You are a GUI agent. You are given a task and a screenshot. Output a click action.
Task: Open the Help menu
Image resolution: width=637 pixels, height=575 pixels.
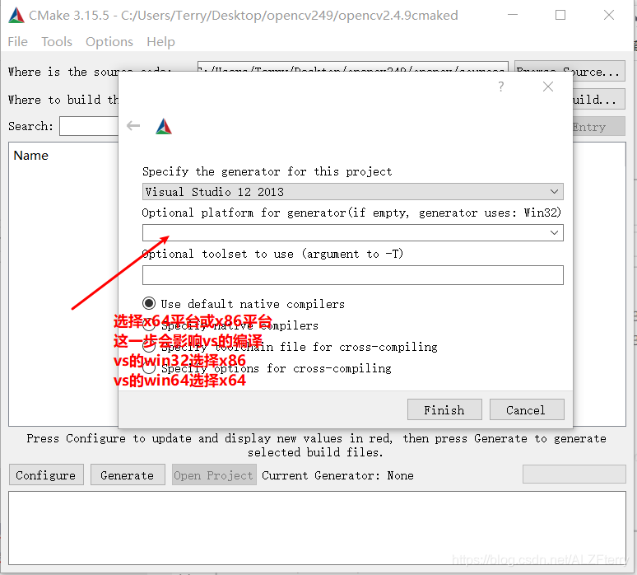point(160,42)
